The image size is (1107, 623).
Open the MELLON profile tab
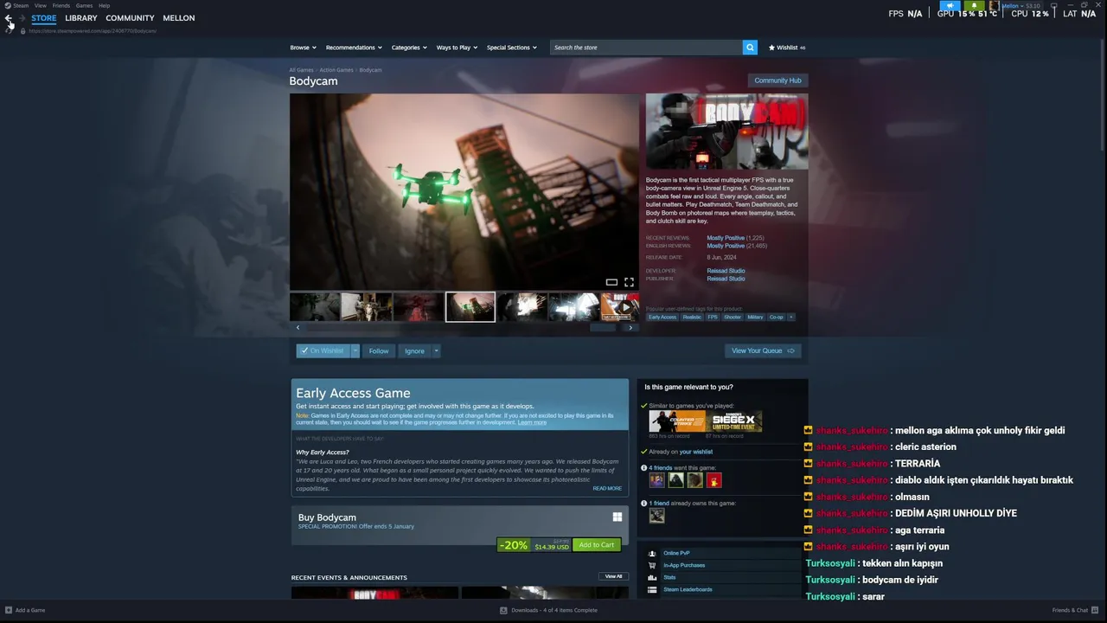pos(179,18)
